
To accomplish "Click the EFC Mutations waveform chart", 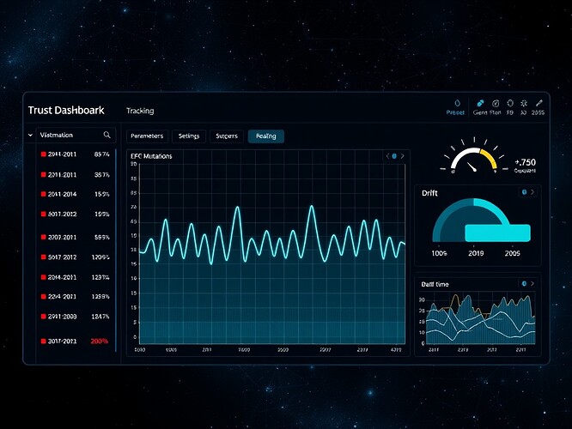I will [272, 254].
